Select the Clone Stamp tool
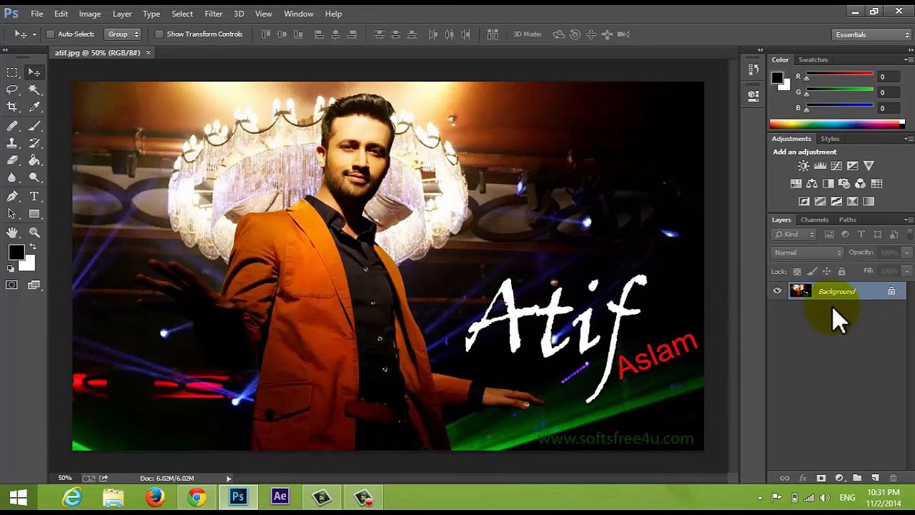915x515 pixels. click(x=12, y=143)
